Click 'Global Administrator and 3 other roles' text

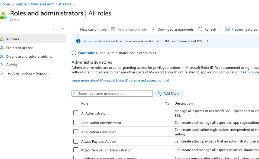click(126, 53)
